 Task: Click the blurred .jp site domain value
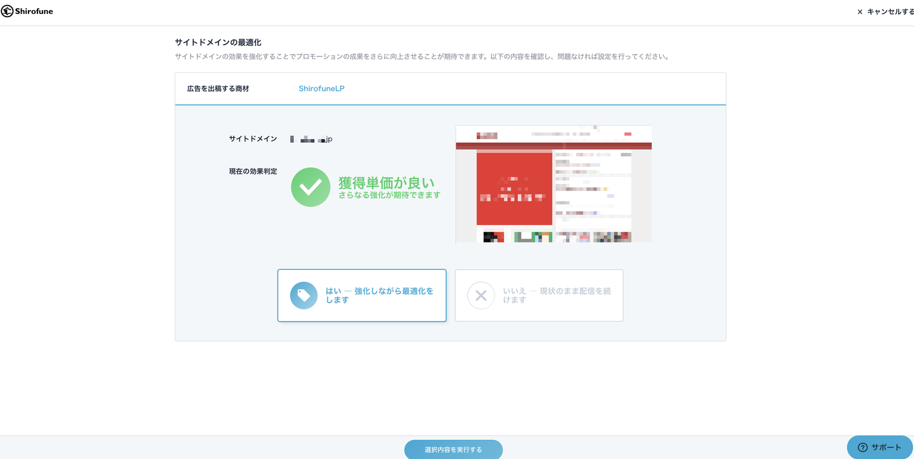click(x=311, y=139)
